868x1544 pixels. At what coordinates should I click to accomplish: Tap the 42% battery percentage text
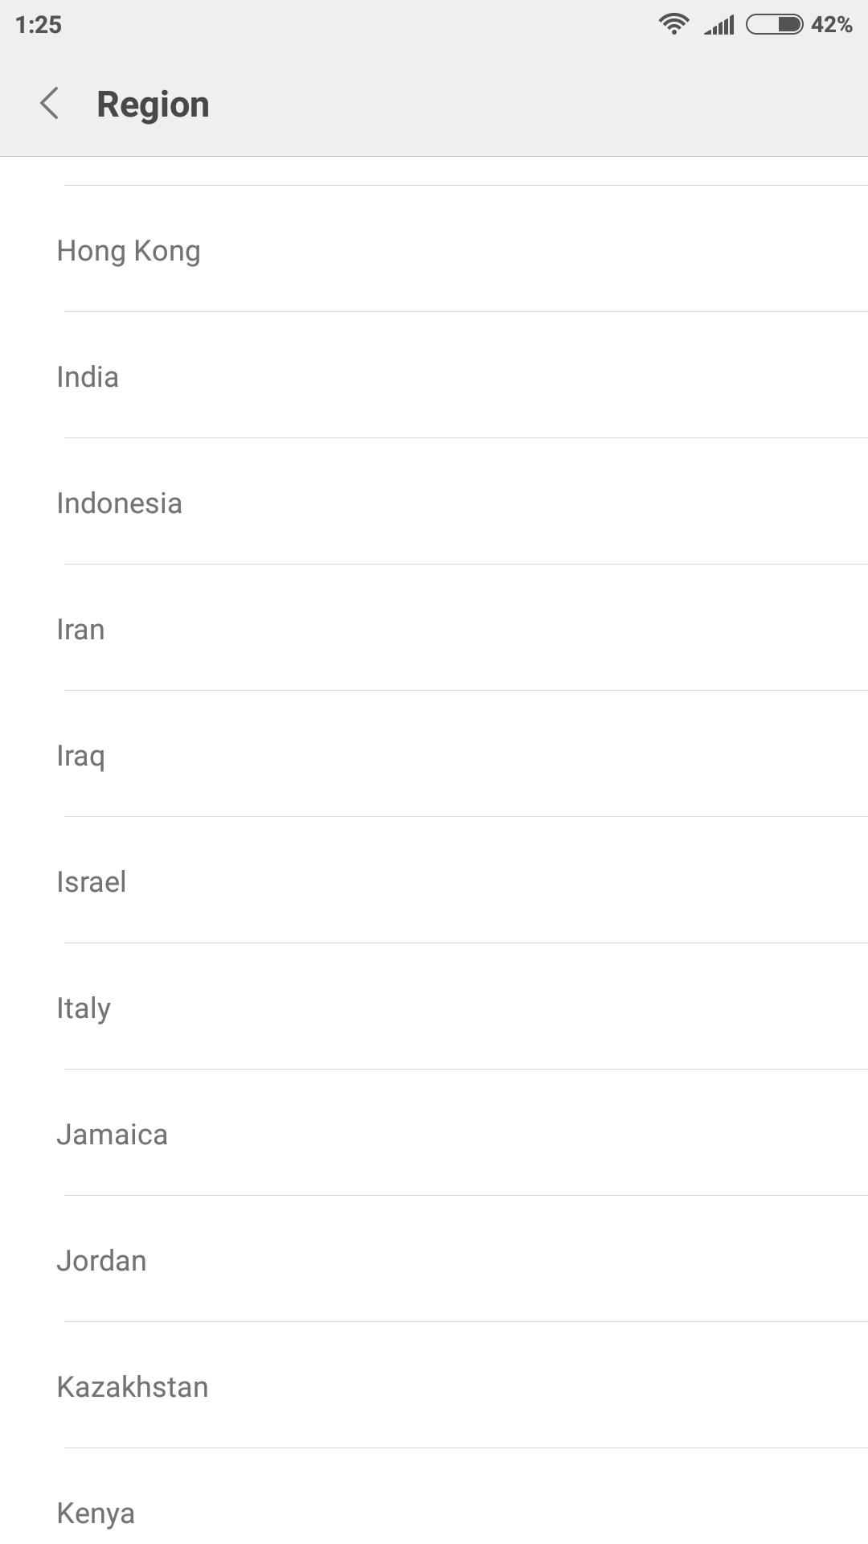click(x=831, y=25)
